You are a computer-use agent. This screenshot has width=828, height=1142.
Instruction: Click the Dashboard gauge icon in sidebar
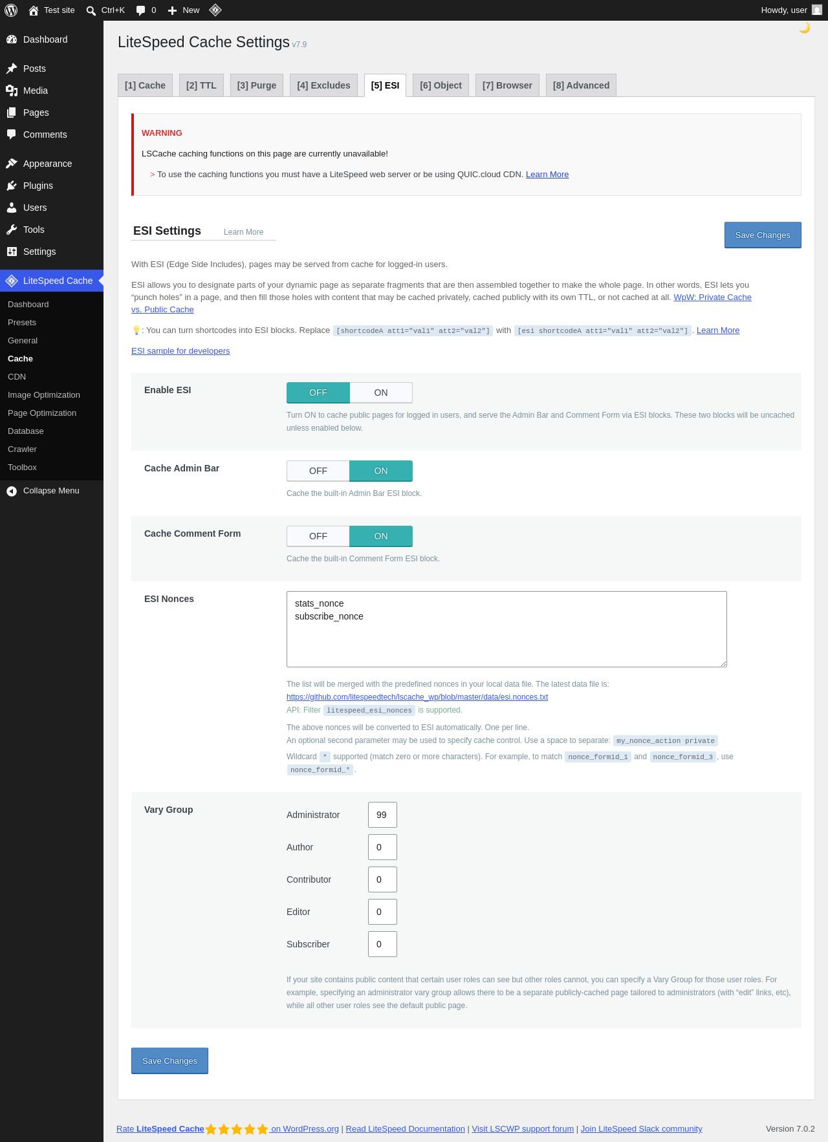click(x=12, y=39)
